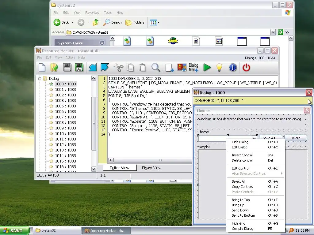The height and width of the screenshot is (235, 314).
Task: Open the address bar dropdown arrow
Action: click(x=273, y=32)
